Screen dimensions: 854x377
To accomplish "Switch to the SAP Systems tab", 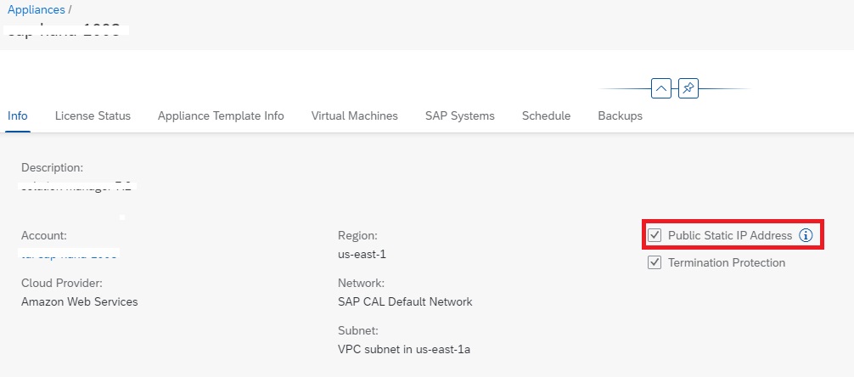I will pyautogui.click(x=459, y=115).
